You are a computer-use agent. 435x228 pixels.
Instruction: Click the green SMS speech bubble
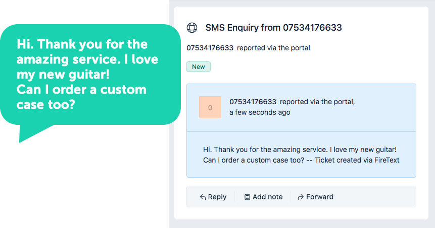point(90,74)
